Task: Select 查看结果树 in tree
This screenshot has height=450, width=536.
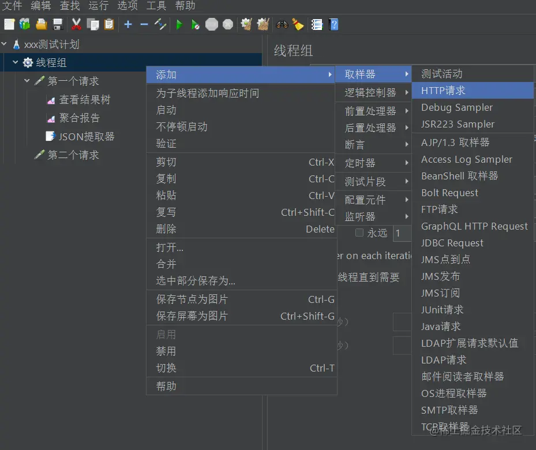Action: click(x=85, y=99)
